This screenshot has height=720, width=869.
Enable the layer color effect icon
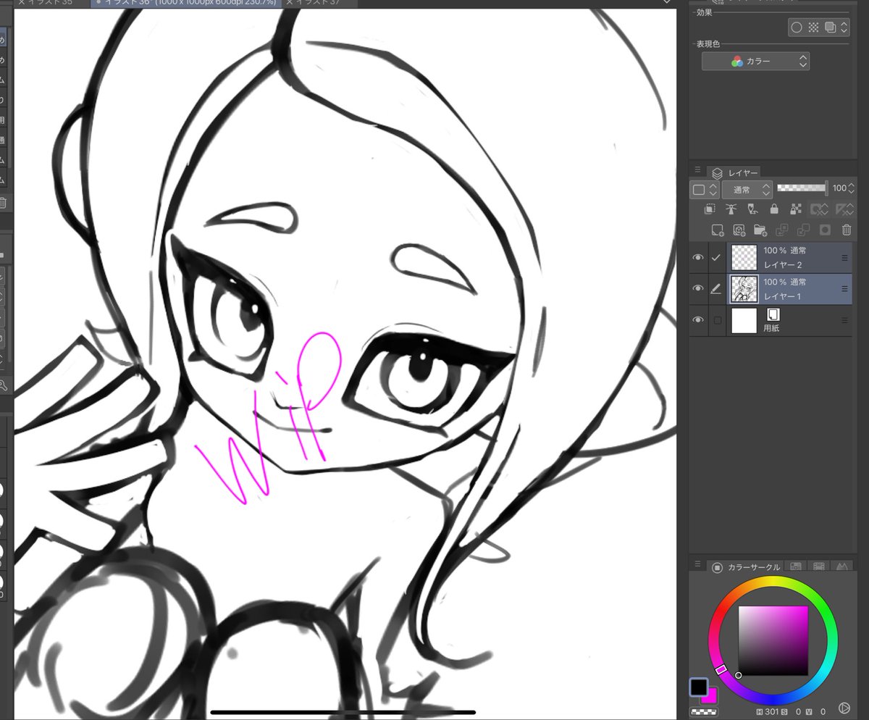tap(830, 28)
